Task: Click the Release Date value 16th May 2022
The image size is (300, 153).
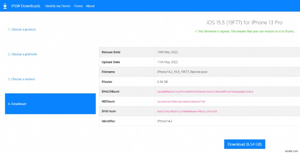Action: [x=167, y=52]
